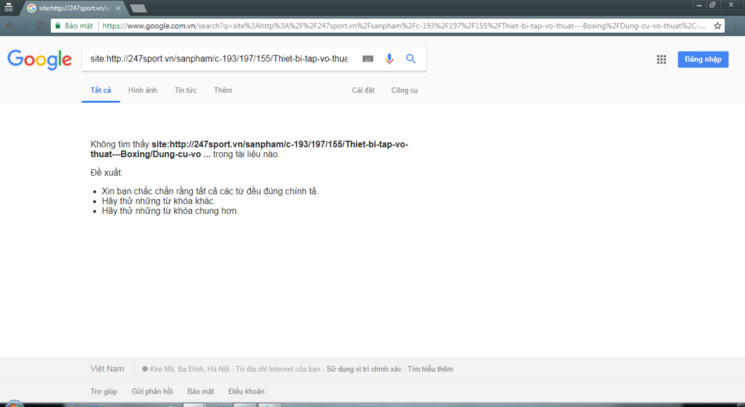Switch to the Tin tức tab
Image resolution: width=745 pixels, height=407 pixels.
(x=186, y=90)
